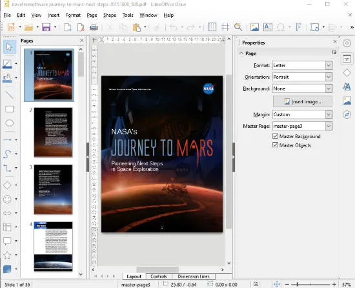Open the sidebar Navigator compass icon
The width and height of the screenshot is (355, 288).
pos(347,114)
